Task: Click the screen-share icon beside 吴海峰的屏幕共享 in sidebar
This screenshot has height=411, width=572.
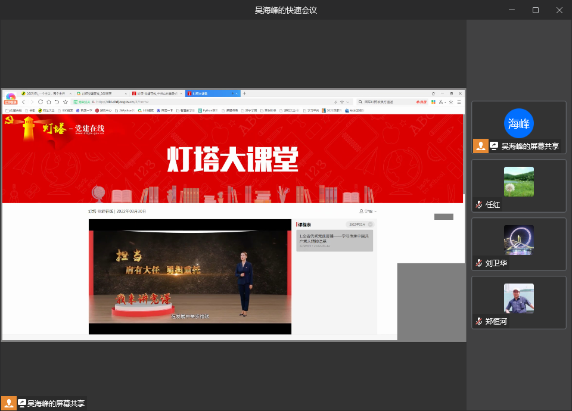Action: coord(494,146)
